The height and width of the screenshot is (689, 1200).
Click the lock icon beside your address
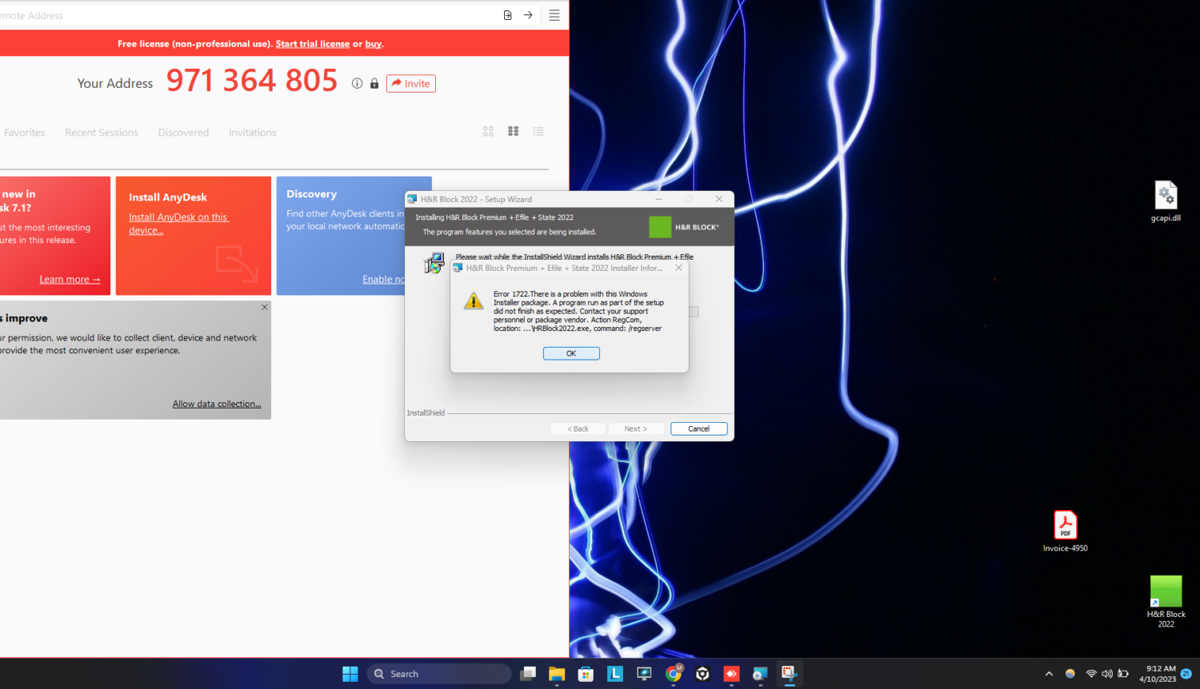point(374,84)
